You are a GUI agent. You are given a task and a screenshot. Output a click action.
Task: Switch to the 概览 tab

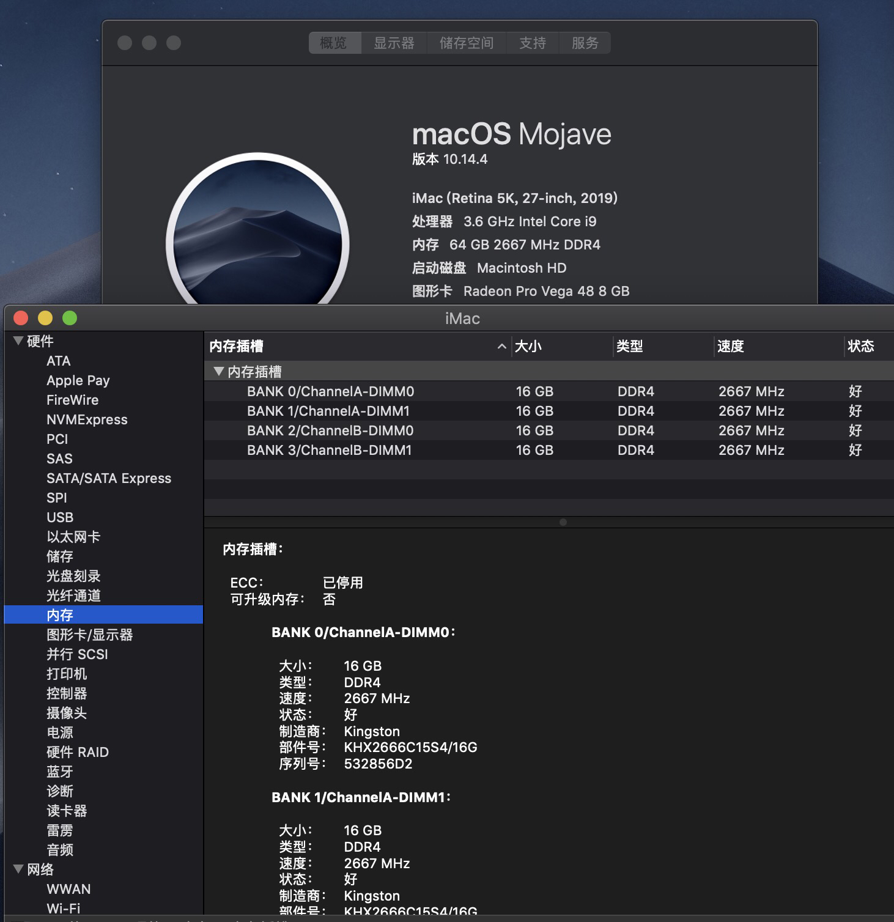click(334, 43)
